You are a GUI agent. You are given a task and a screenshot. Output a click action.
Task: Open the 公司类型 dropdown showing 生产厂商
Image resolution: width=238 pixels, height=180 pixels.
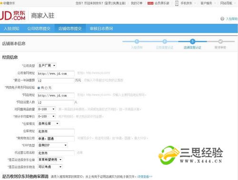(x=47, y=66)
